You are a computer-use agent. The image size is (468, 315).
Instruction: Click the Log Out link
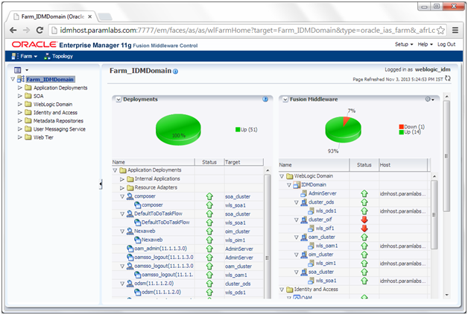point(446,44)
